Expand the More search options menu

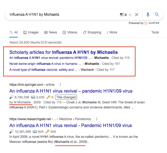pyautogui.click(x=112, y=32)
